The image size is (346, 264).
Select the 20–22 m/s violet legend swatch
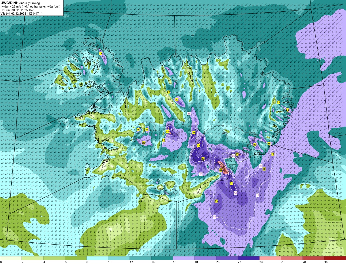pos(227,258)
